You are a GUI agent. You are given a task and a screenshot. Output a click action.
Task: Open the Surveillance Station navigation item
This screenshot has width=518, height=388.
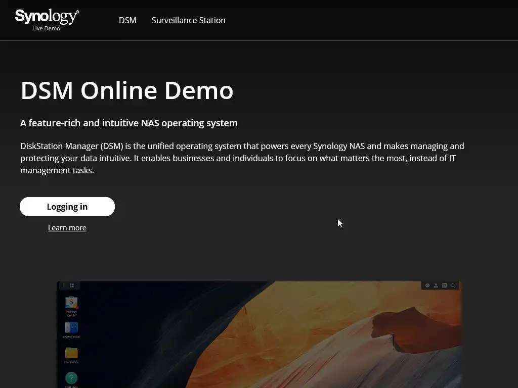[x=188, y=20]
